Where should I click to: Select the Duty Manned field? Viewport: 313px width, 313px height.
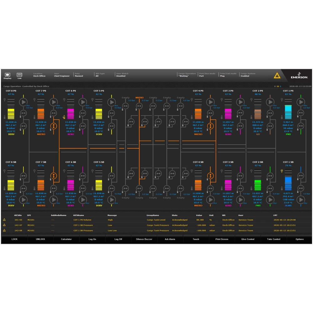pyautogui.click(x=79, y=75)
